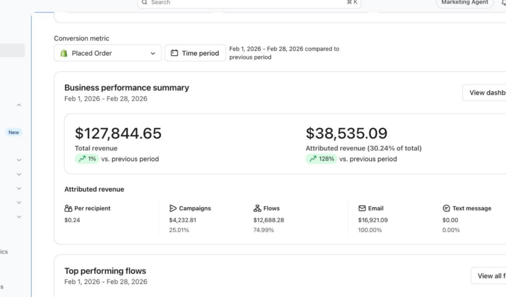The width and height of the screenshot is (506, 297).
Task: Click the Campaigns paper plane icon
Action: pyautogui.click(x=173, y=208)
